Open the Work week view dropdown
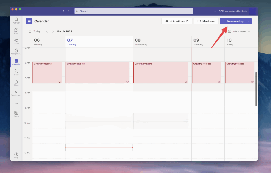The height and width of the screenshot is (173, 271). tap(239, 31)
